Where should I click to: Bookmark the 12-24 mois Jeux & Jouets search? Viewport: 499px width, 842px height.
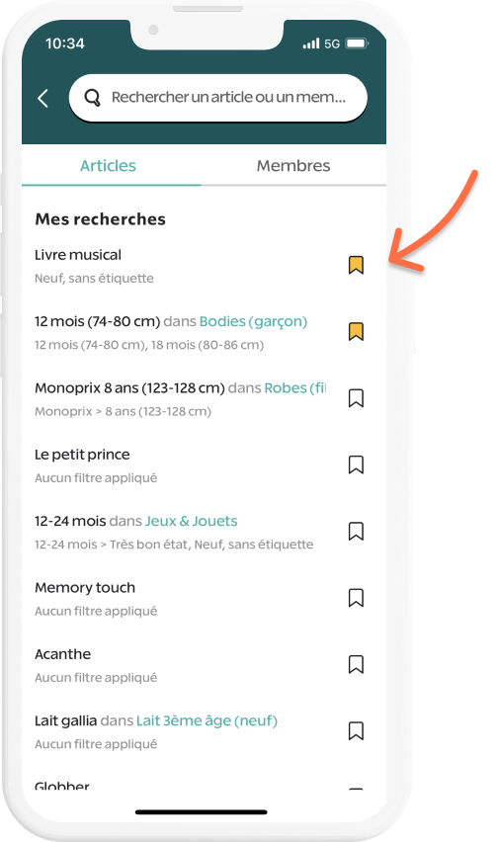[x=356, y=531]
